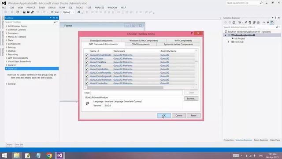Click Start debugging play icon
The width and height of the screenshot is (282, 159).
click(x=52, y=12)
